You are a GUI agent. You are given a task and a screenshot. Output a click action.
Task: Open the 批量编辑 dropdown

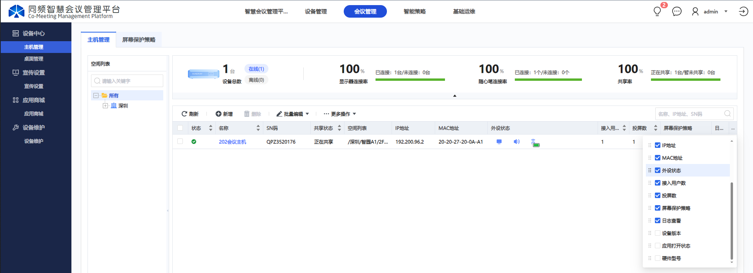(293, 114)
